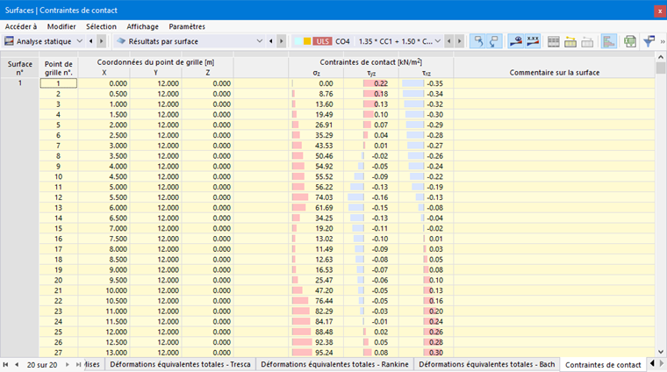Image resolution: width=667 pixels, height=372 pixels.
Task: Select previous load combination arrow
Action: coord(449,41)
